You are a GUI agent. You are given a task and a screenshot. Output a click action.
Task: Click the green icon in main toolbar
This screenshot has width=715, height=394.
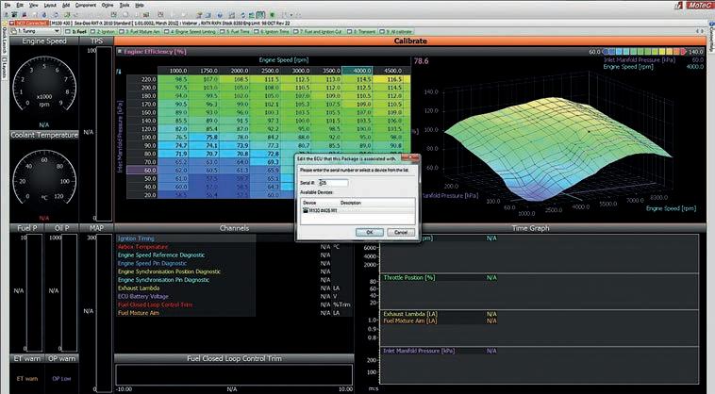click(x=273, y=14)
